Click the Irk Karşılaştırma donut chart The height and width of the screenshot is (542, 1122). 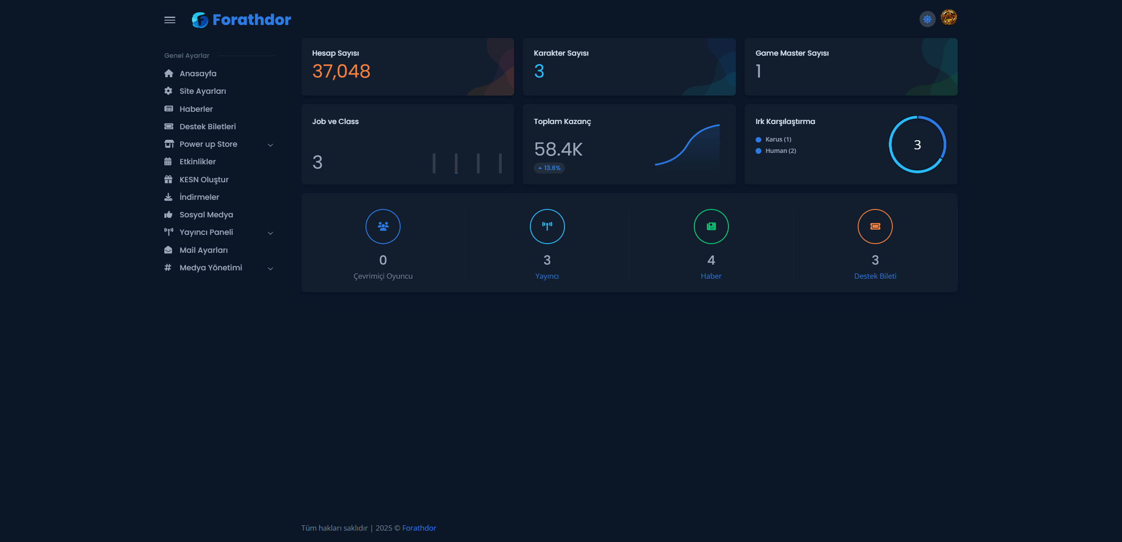point(917,144)
